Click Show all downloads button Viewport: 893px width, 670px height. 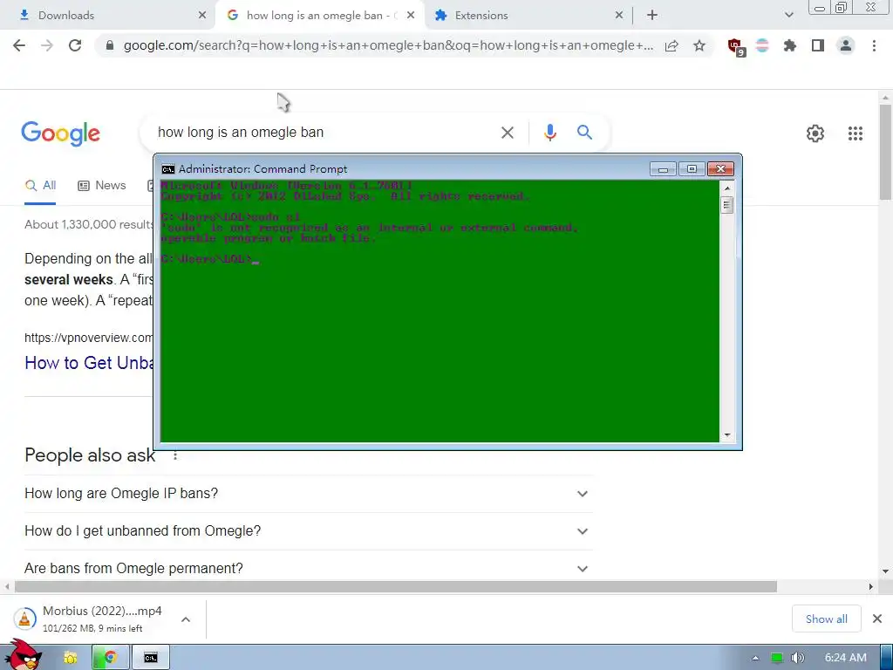826,619
